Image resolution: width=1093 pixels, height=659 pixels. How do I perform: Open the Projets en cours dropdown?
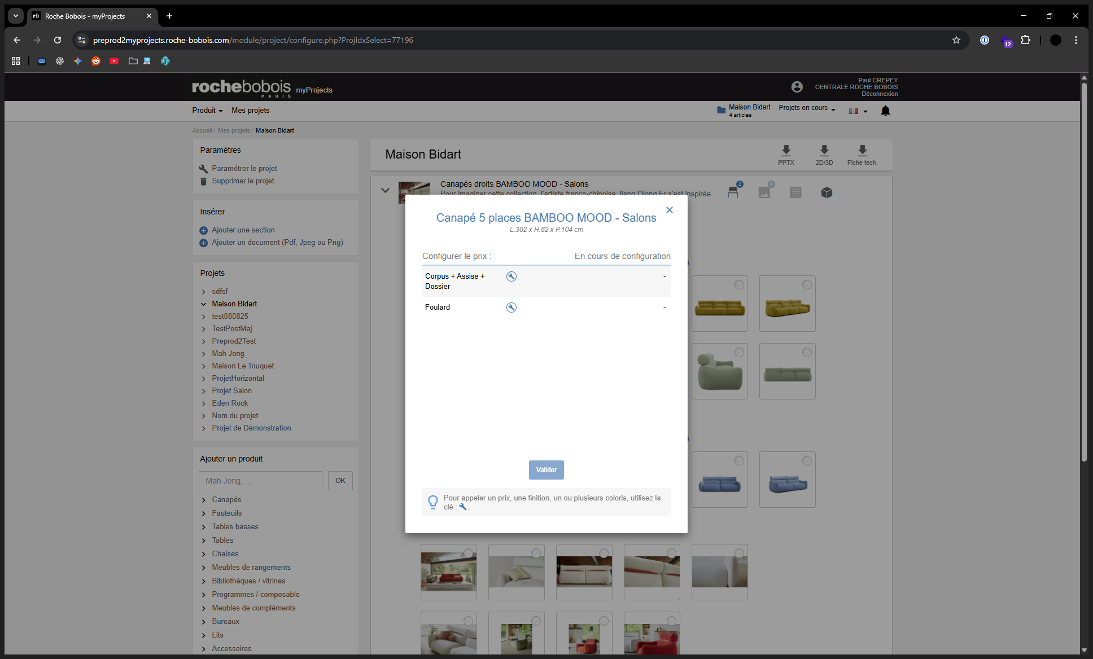pyautogui.click(x=806, y=108)
